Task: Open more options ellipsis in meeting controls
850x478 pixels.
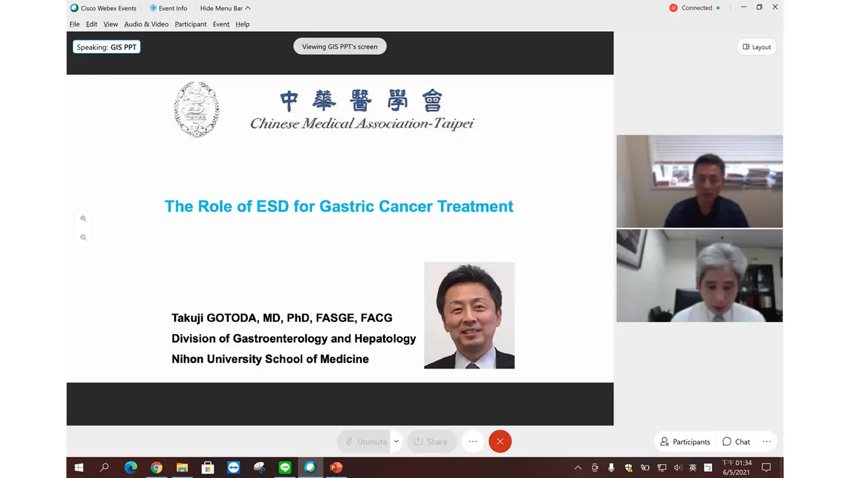Action: (473, 441)
